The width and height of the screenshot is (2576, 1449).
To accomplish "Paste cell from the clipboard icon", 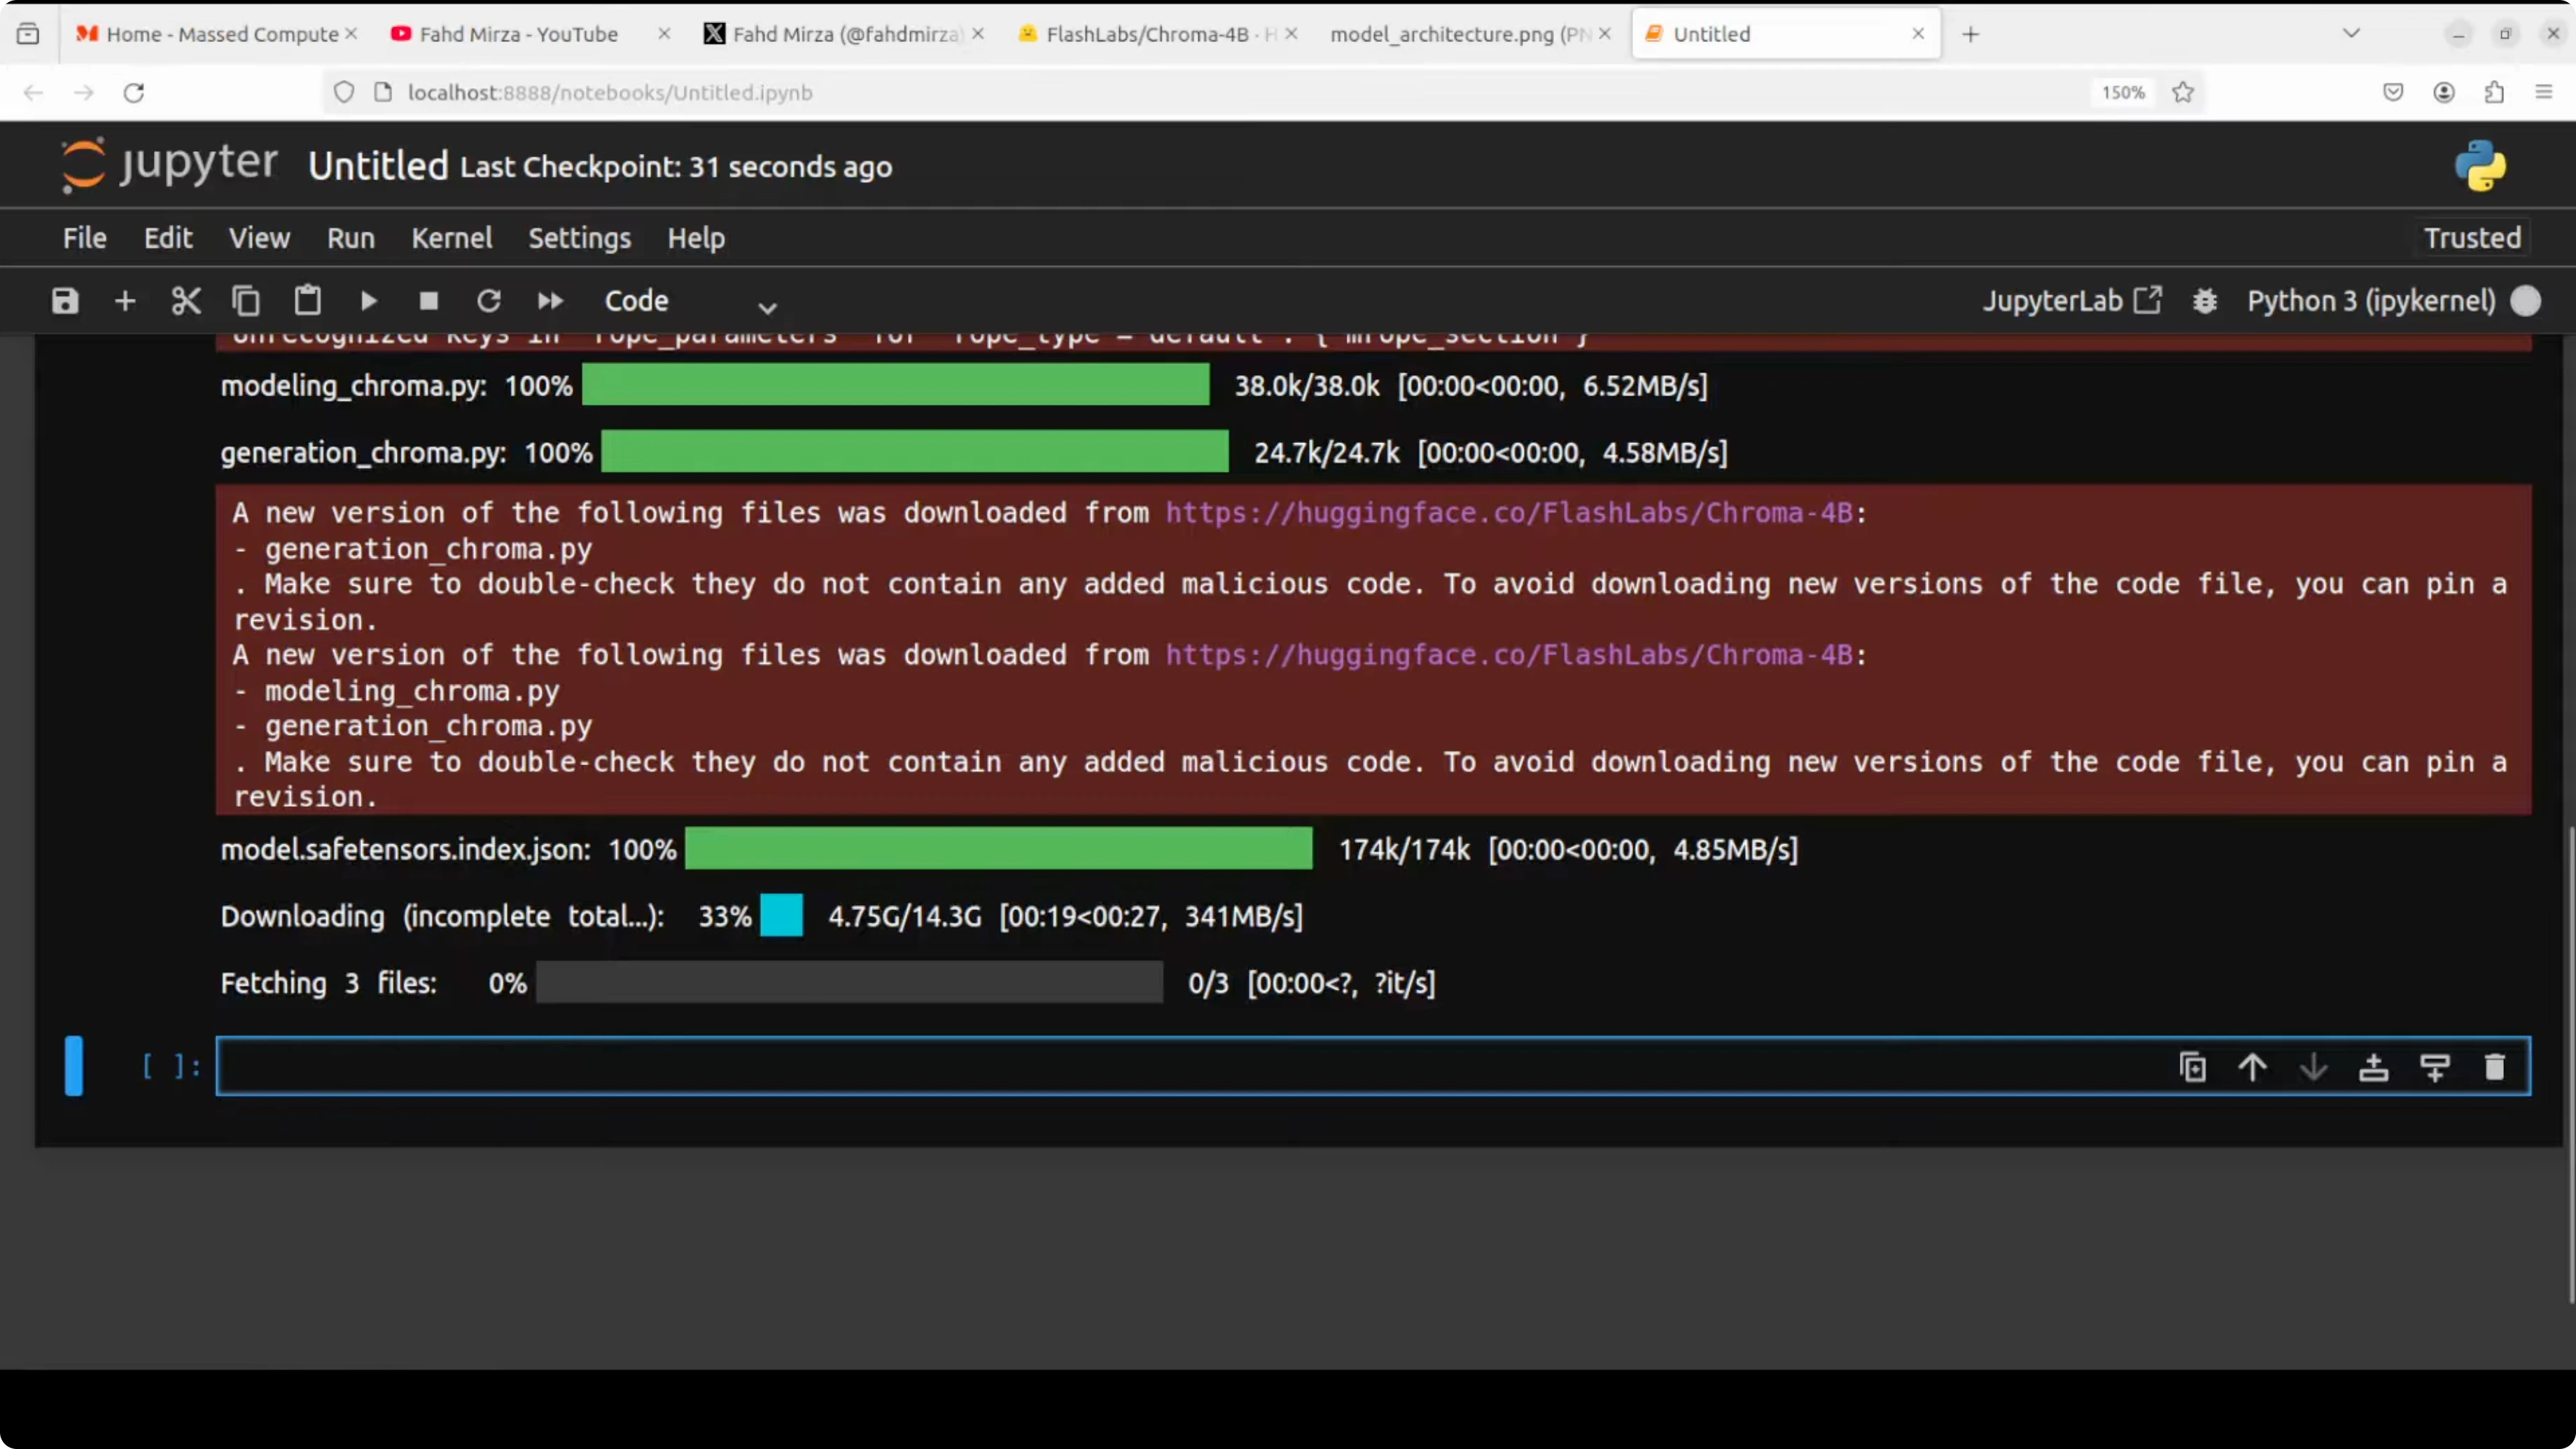I will (x=307, y=301).
